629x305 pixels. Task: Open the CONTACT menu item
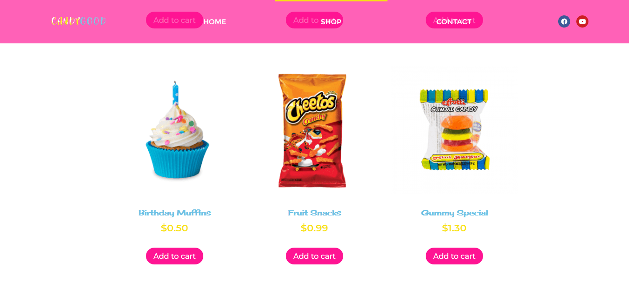(454, 22)
